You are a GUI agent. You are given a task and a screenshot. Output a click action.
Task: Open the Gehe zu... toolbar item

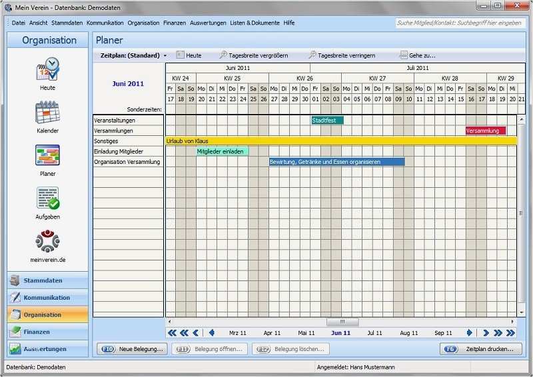click(417, 55)
